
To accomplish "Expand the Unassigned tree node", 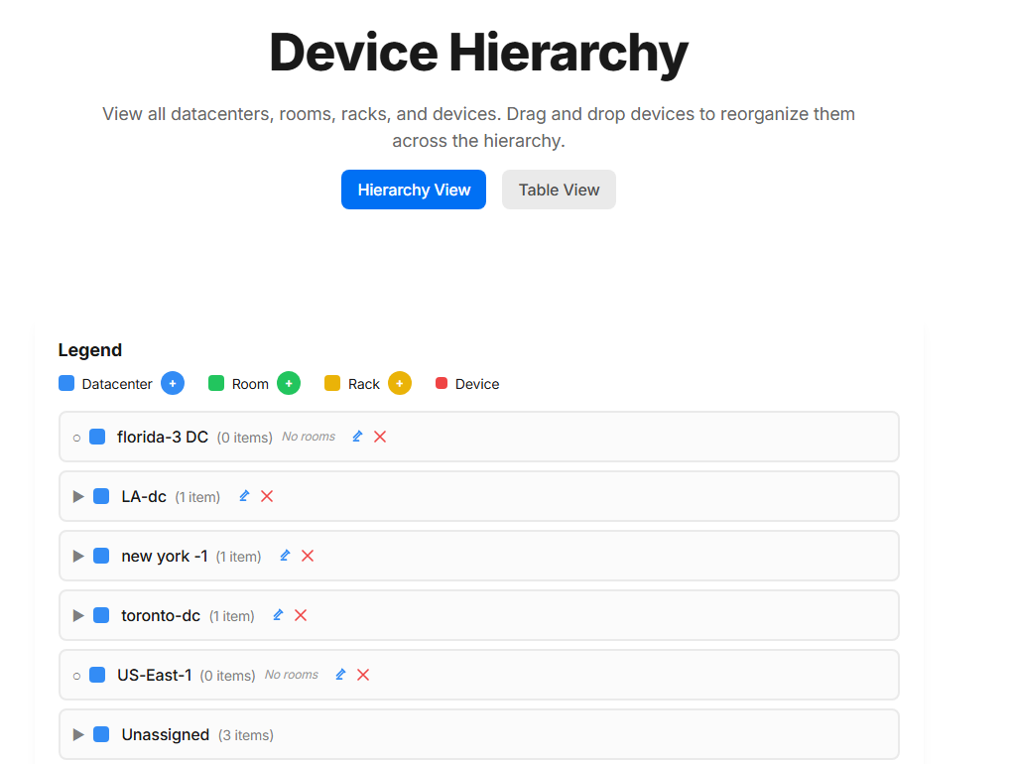I will pos(78,734).
